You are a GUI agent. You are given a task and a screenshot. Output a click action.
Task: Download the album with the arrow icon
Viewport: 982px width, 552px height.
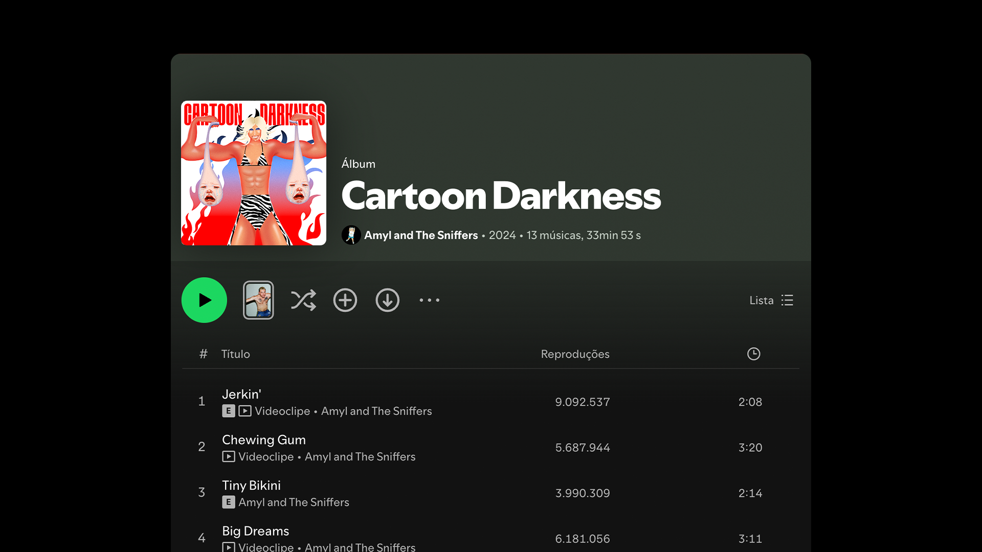[388, 300]
